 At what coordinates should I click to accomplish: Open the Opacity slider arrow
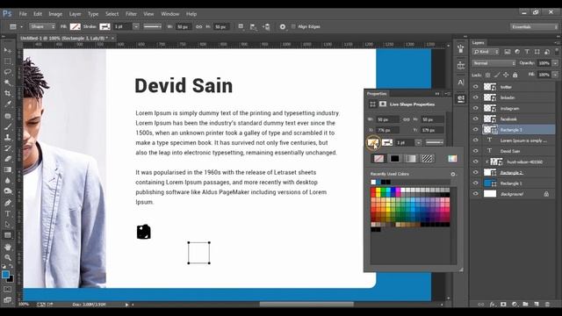[x=555, y=63]
